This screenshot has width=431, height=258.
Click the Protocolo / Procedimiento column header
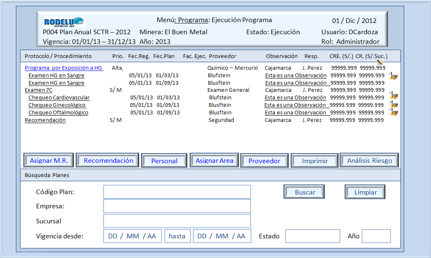pyautogui.click(x=58, y=56)
